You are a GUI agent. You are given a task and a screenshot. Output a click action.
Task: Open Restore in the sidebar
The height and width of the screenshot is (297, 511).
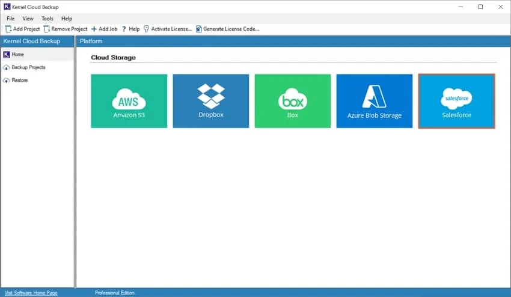[x=37, y=80]
